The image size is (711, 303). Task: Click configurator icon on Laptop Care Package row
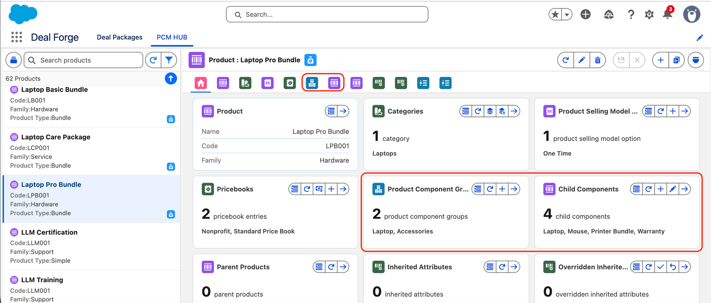pyautogui.click(x=171, y=167)
